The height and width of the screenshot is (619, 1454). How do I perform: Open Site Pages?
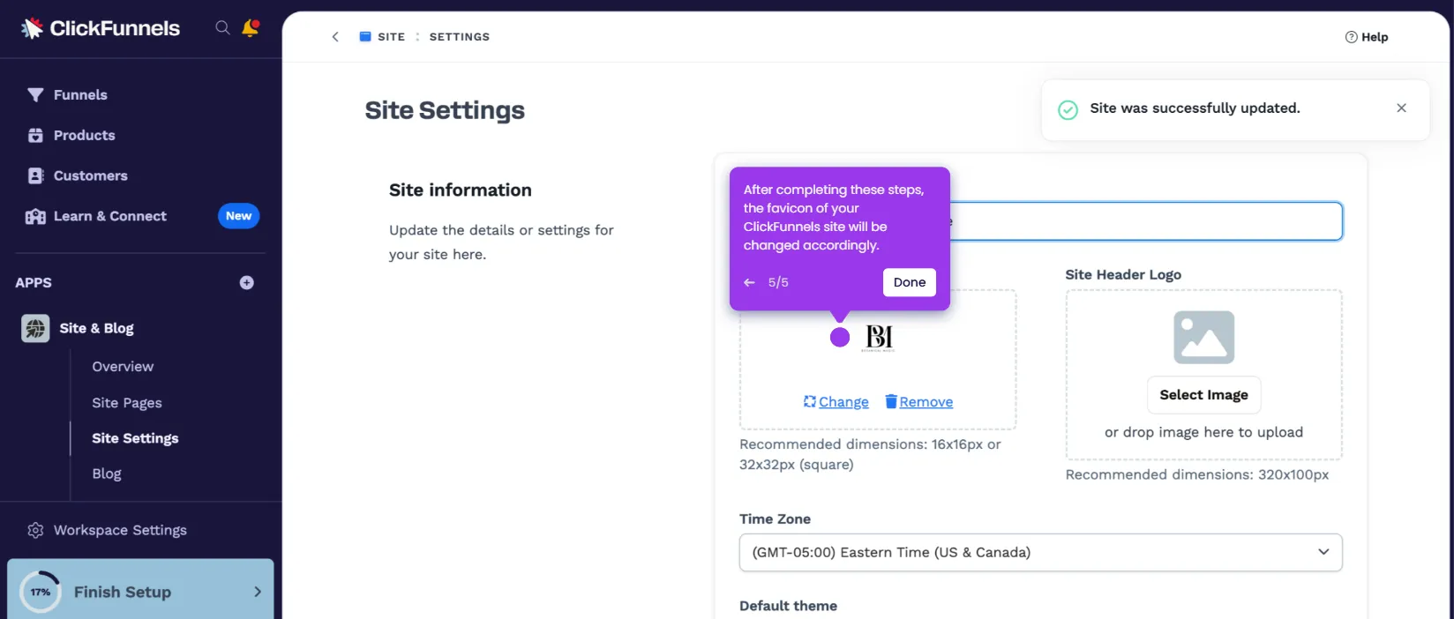127,402
